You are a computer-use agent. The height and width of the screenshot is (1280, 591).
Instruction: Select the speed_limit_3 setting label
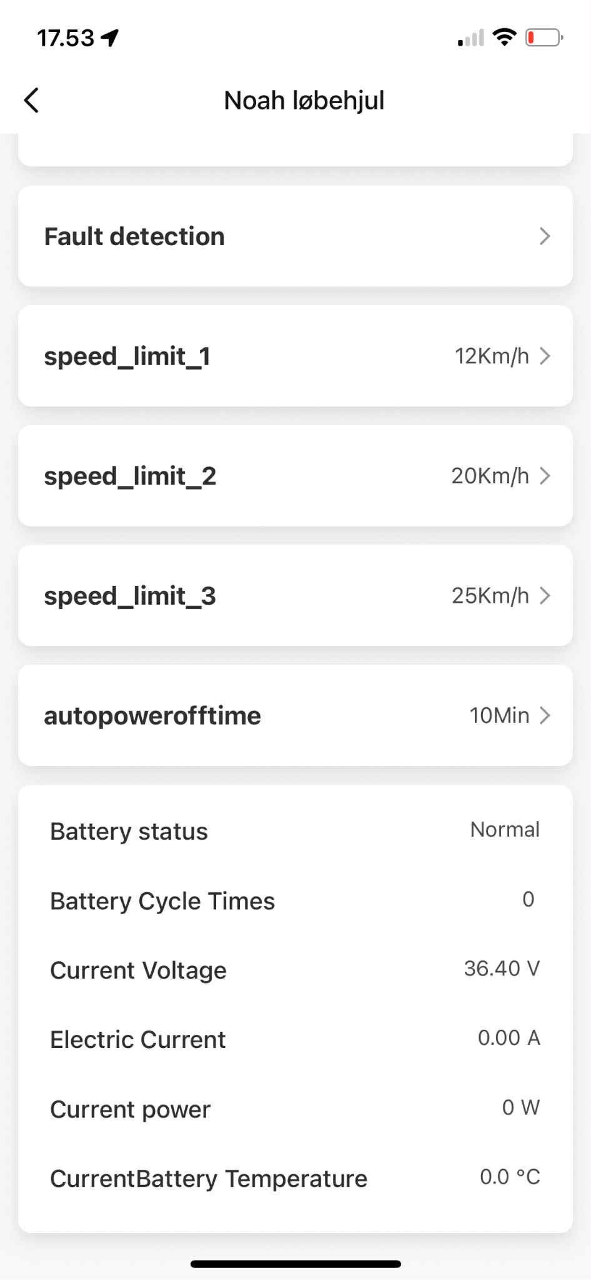(130, 596)
